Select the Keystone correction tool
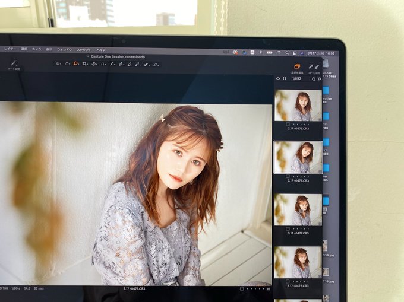Viewport: 404px width, 302px height. pos(103,64)
